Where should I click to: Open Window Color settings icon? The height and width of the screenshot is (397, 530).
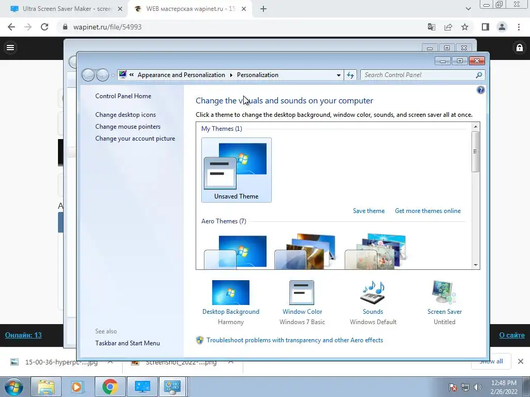[x=302, y=293]
